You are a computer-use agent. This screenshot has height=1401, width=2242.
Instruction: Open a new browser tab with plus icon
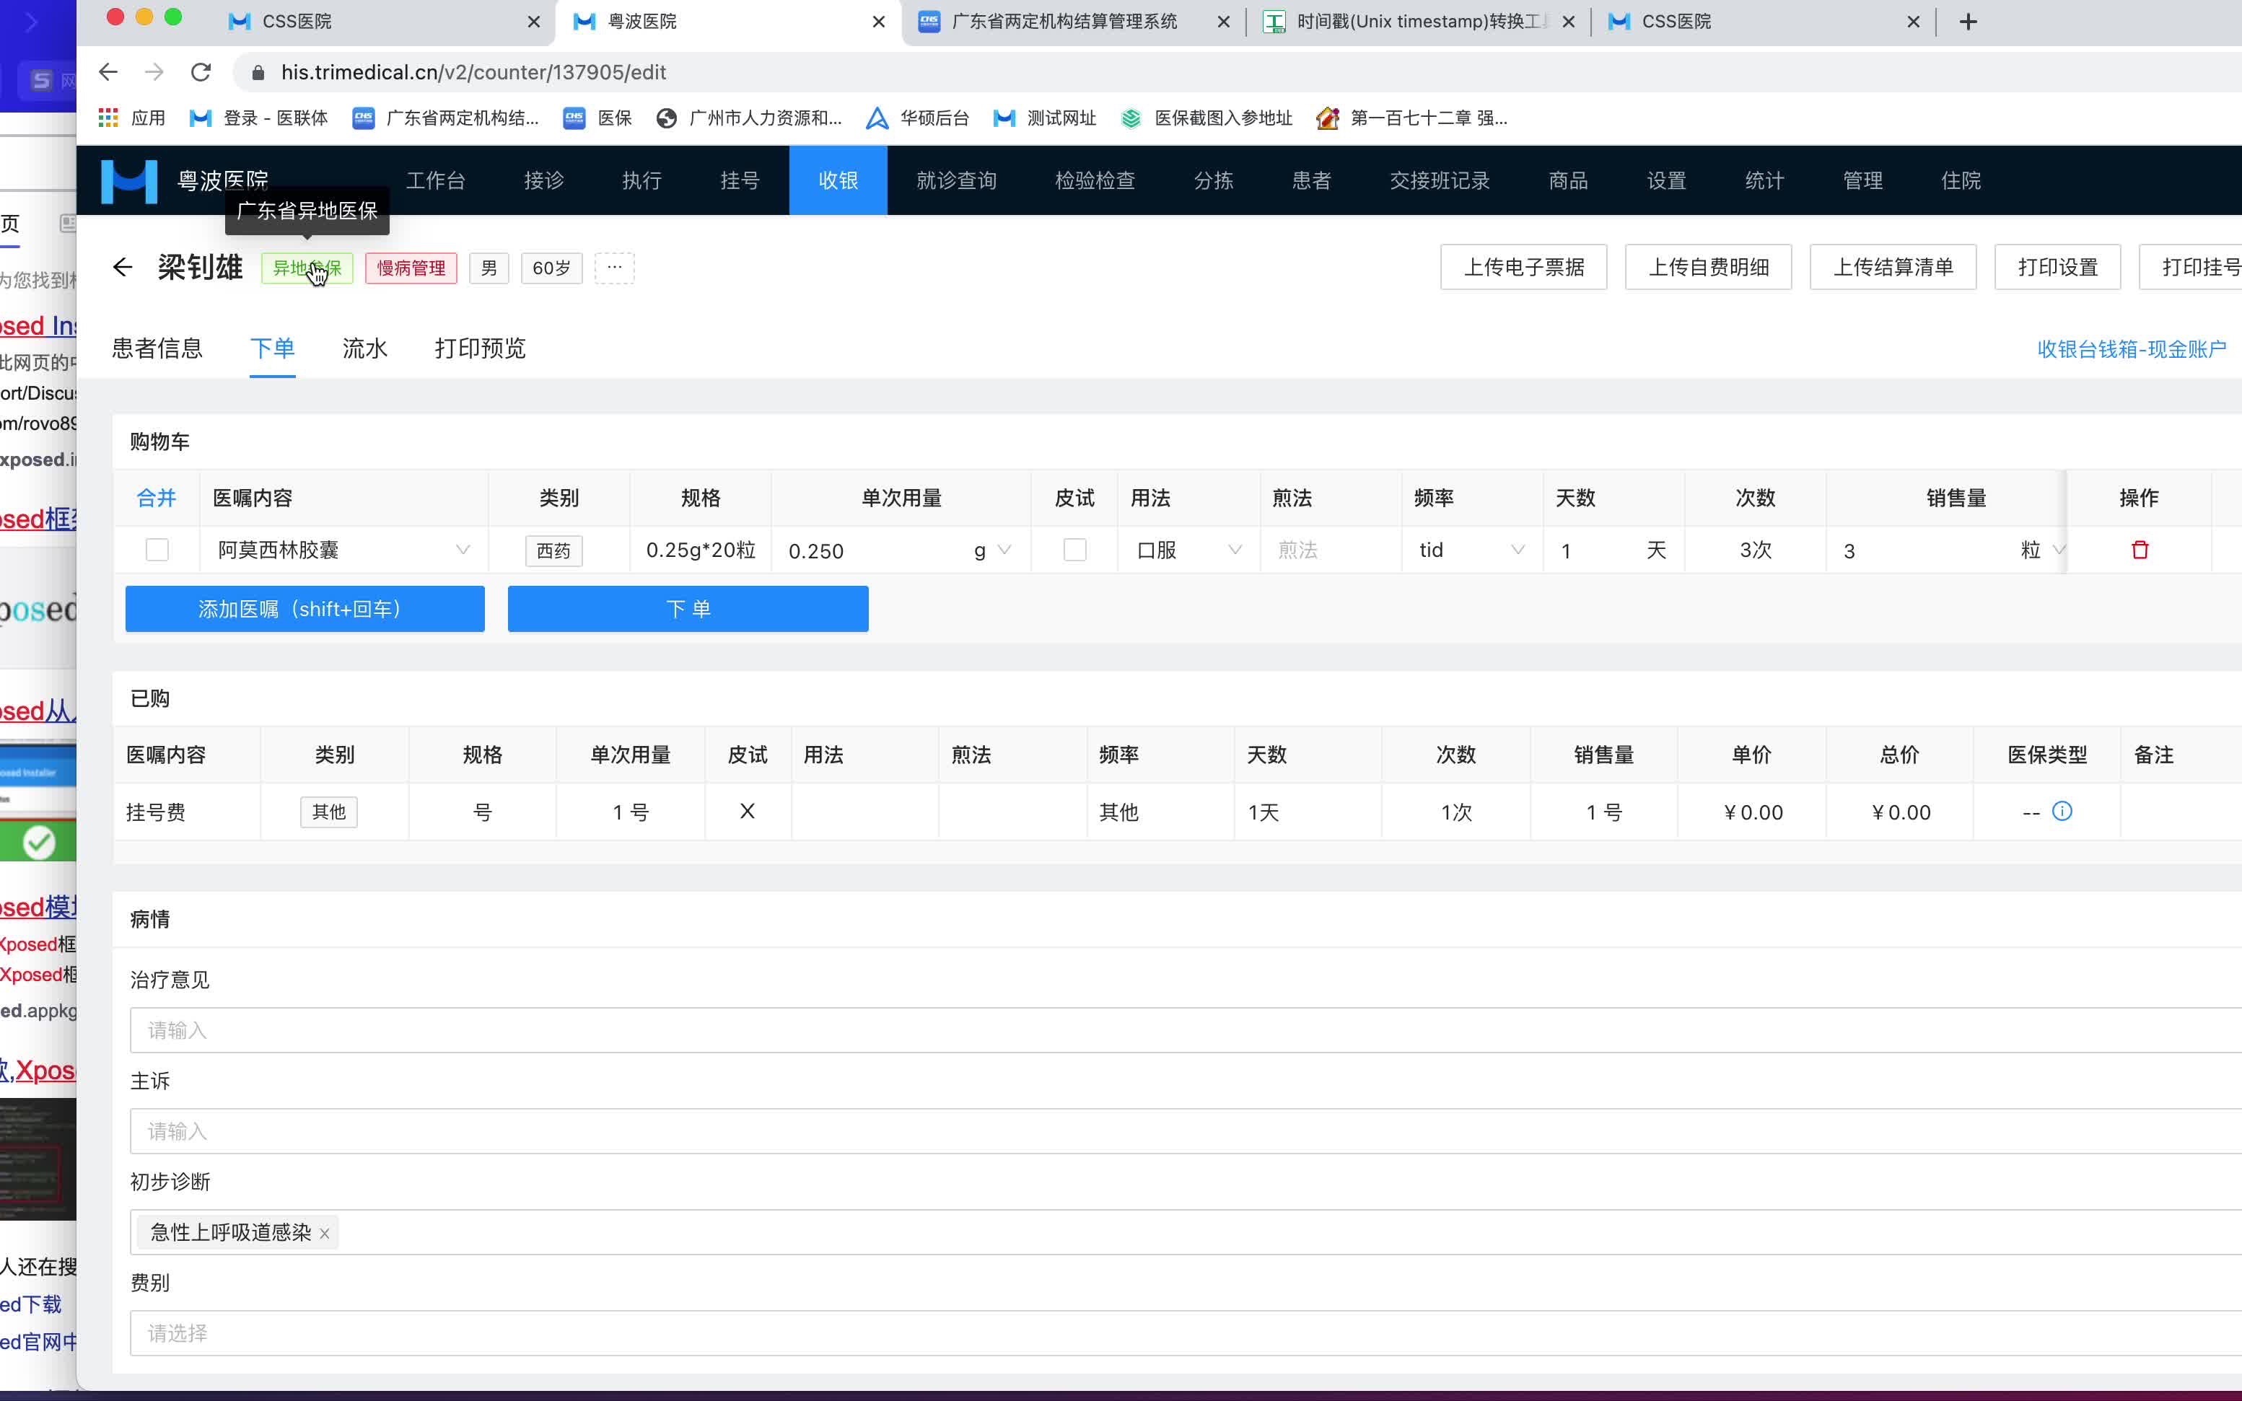pos(1968,22)
